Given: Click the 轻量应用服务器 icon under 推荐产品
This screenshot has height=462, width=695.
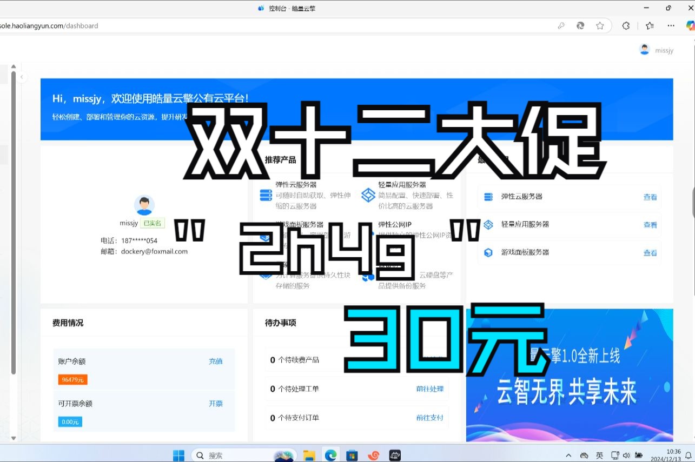Looking at the screenshot, I should pos(368,195).
